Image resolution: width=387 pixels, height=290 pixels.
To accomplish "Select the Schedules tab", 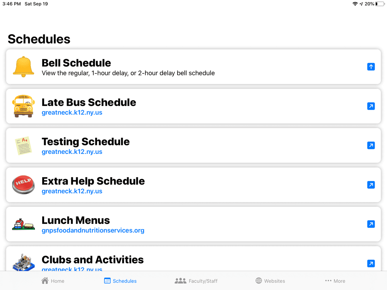I will 120,281.
